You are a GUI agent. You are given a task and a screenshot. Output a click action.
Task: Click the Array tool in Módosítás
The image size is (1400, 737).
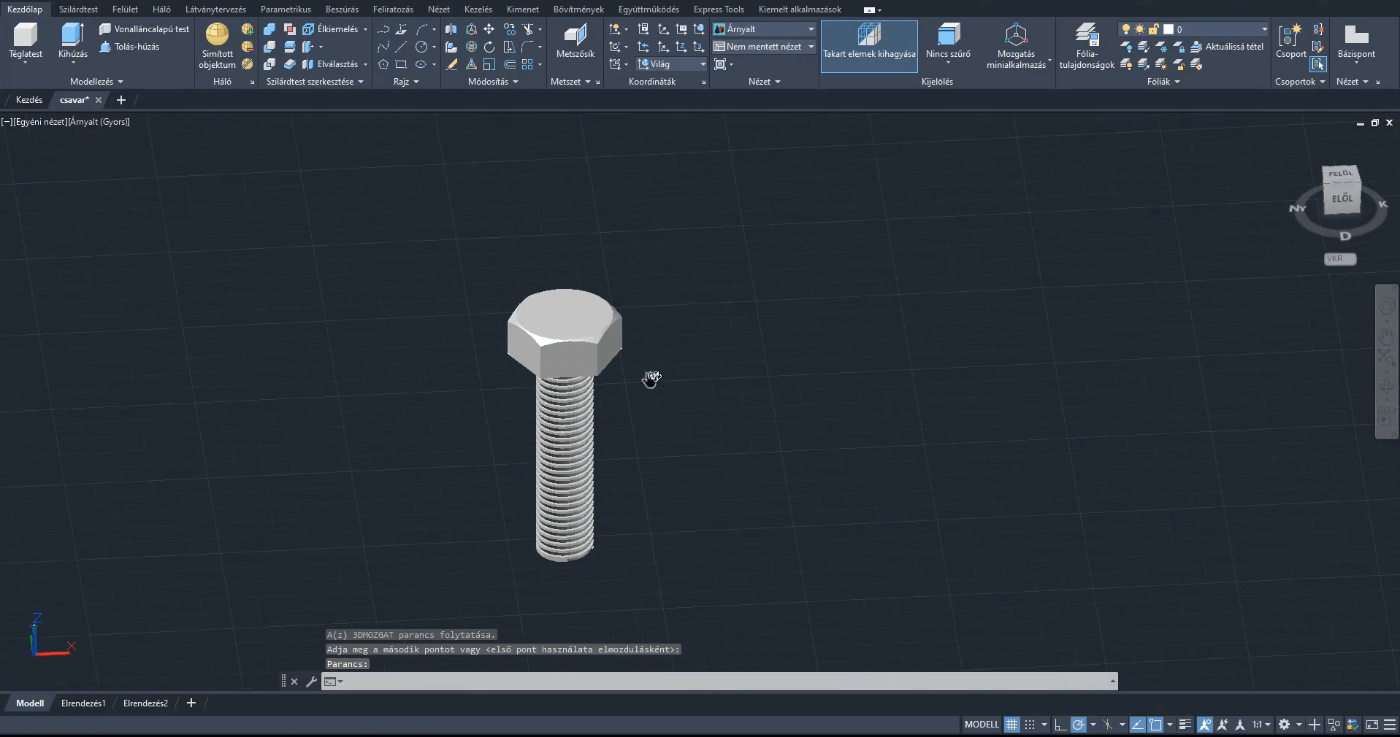(527, 64)
